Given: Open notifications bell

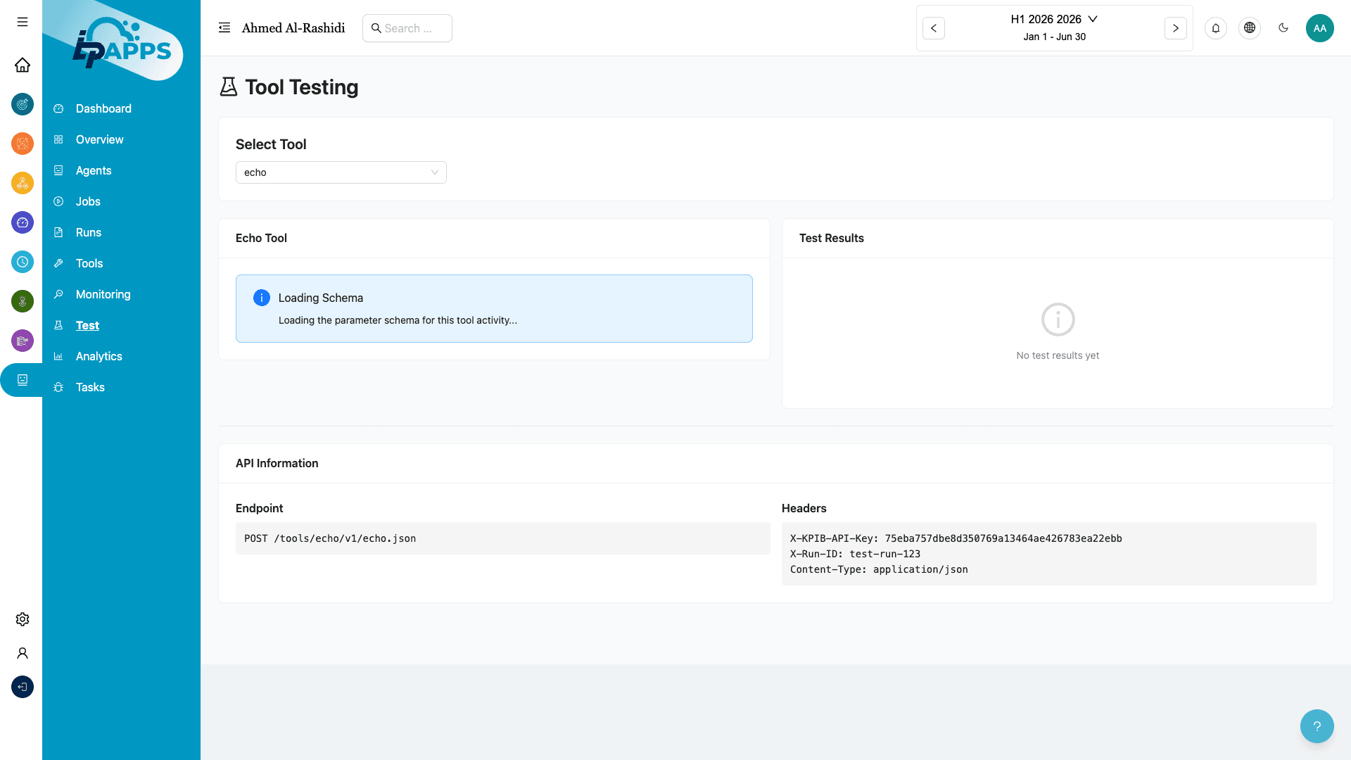Looking at the screenshot, I should [1216, 28].
